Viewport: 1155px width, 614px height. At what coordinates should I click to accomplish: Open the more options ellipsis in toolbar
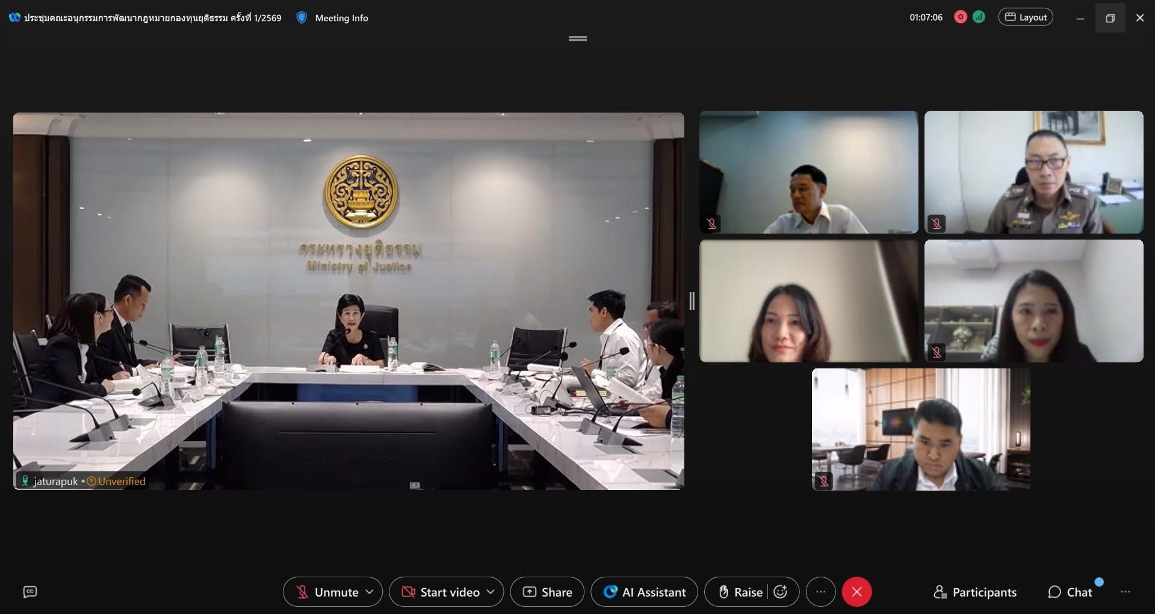[820, 592]
